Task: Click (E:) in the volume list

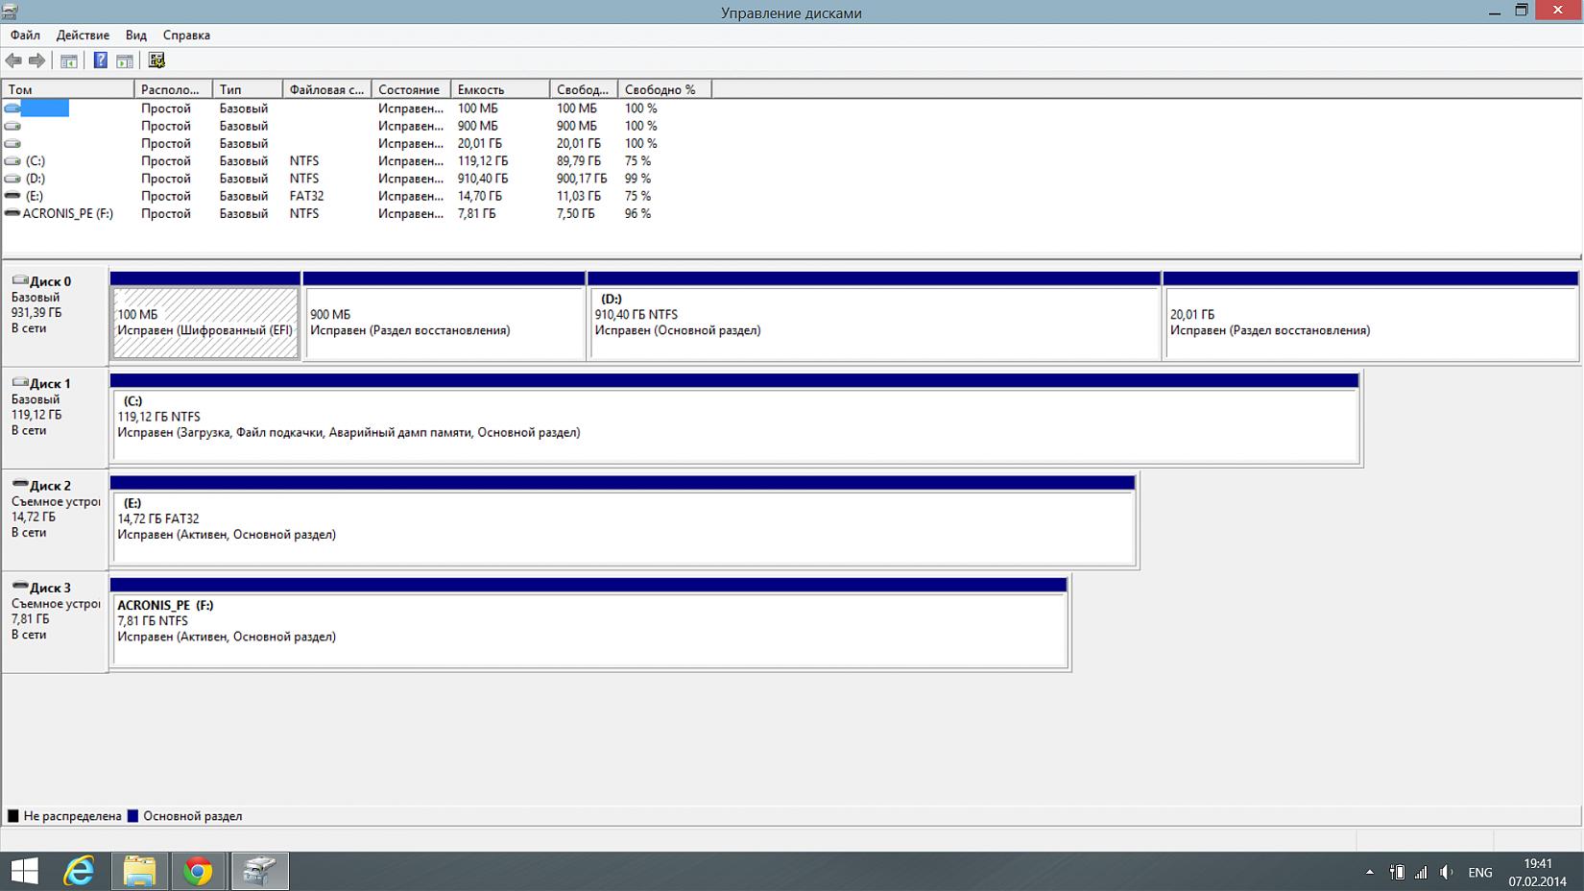Action: pos(35,196)
